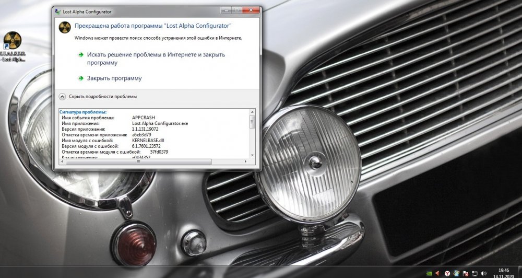Viewport: 522px width, 278px height.
Task: Click the horizontal scrollbar thumb in the details box
Action: (138, 161)
